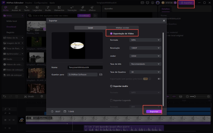Viewport: 213px width, 133px height.
Task: Open the Legendas subtitles tool
Action: (37, 9)
